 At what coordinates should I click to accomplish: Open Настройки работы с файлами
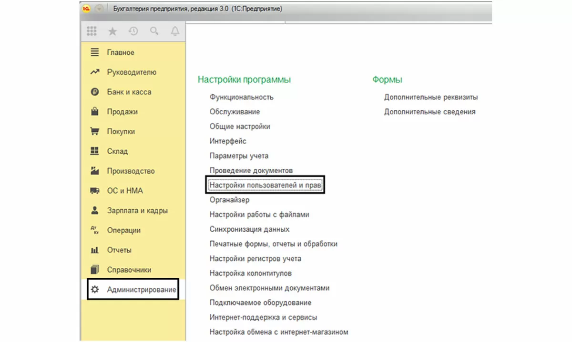tap(259, 215)
